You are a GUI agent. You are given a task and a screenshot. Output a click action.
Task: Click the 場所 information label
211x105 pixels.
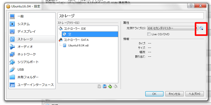point(143,52)
